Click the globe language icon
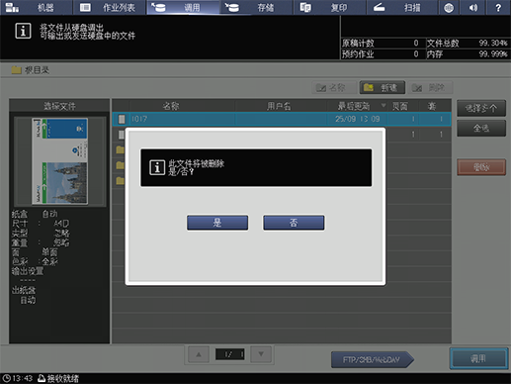The height and width of the screenshot is (384, 511). coord(449,8)
